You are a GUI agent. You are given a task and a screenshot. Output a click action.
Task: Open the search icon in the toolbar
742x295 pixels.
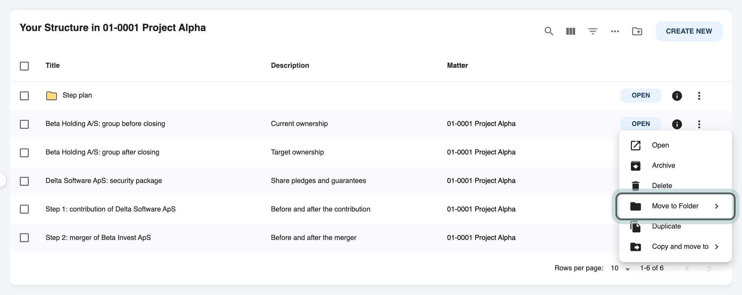(x=549, y=31)
